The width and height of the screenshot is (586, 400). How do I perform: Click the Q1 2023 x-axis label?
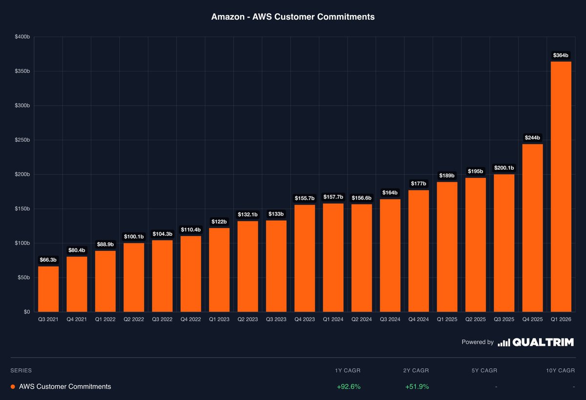(219, 319)
